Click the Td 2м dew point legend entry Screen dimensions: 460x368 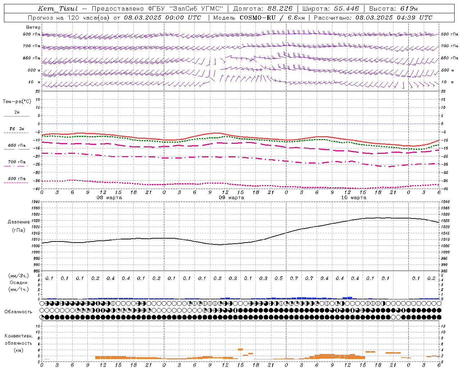[17, 129]
